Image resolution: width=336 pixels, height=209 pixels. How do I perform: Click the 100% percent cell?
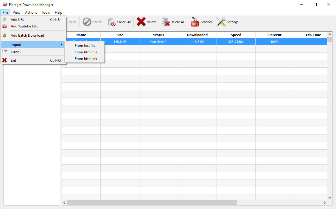click(x=275, y=42)
